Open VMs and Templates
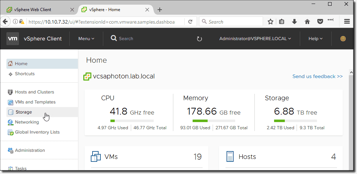The image size is (357, 174). (42, 102)
